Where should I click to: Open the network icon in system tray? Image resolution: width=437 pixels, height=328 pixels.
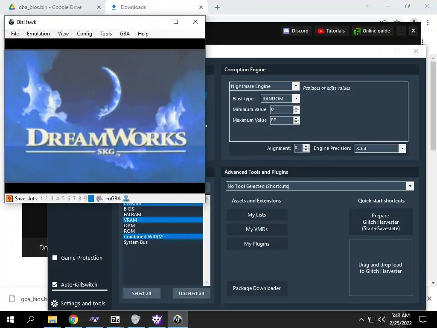point(372,319)
